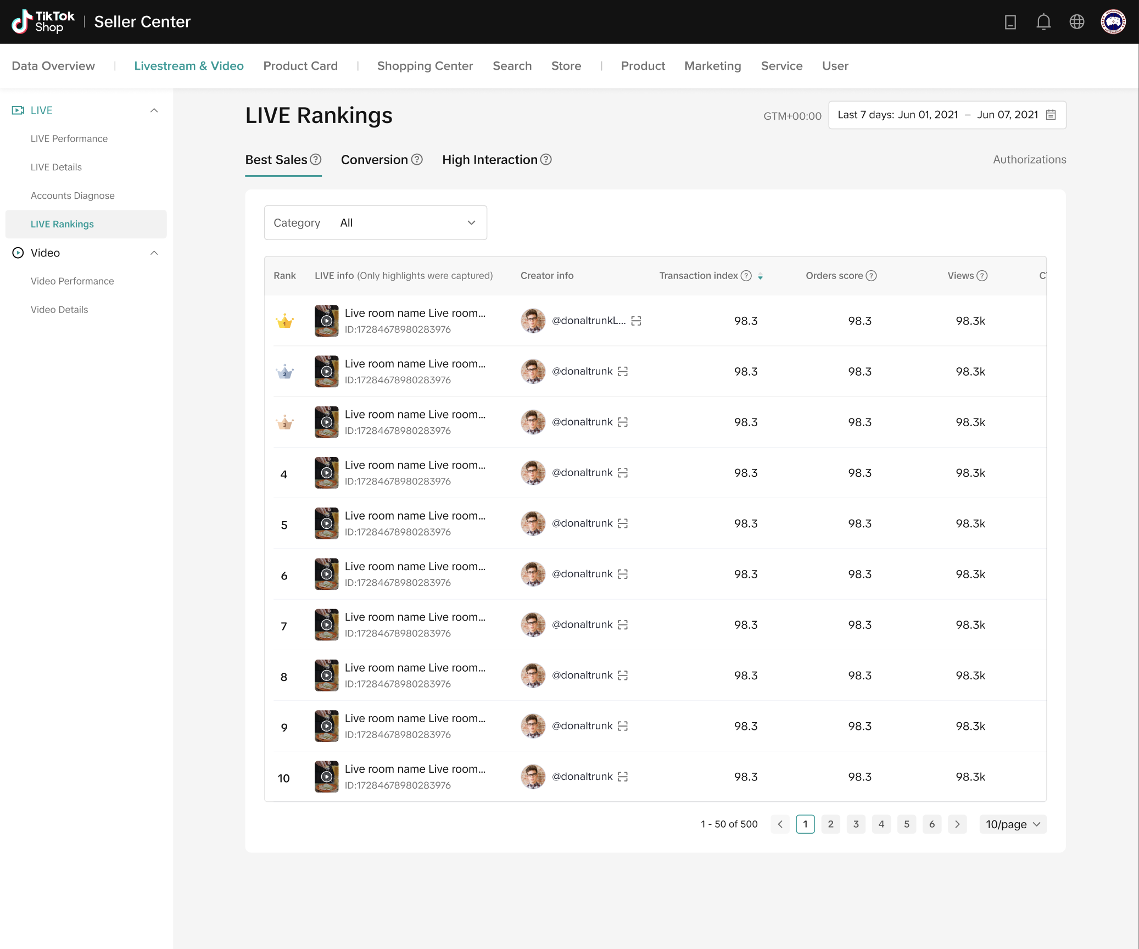The height and width of the screenshot is (949, 1139).
Task: Collapse the LIVE sidebar section
Action: 154,110
